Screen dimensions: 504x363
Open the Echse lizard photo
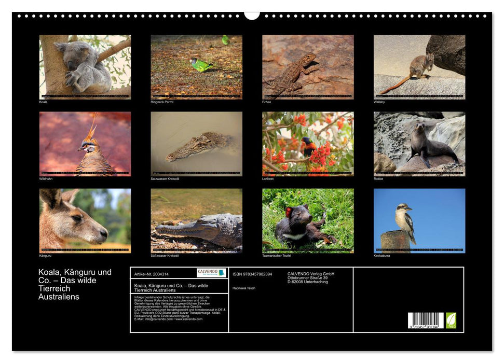tap(308, 66)
